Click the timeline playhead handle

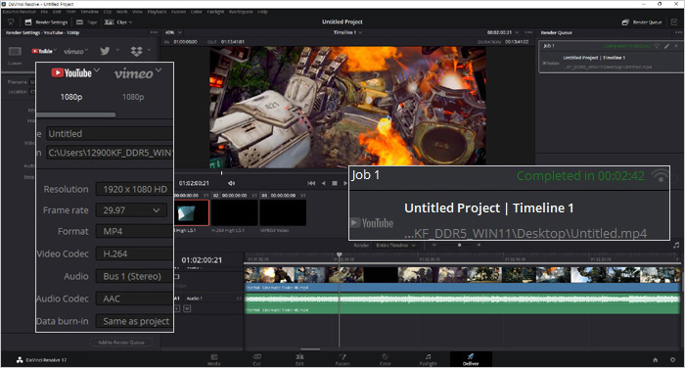pyautogui.click(x=339, y=254)
